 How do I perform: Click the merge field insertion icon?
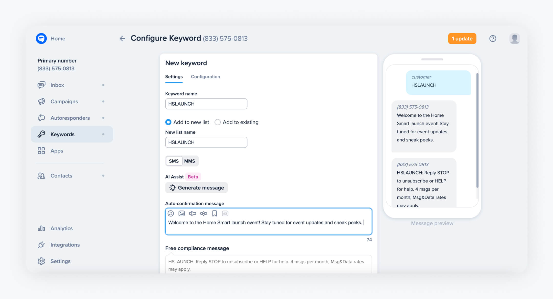tap(192, 213)
